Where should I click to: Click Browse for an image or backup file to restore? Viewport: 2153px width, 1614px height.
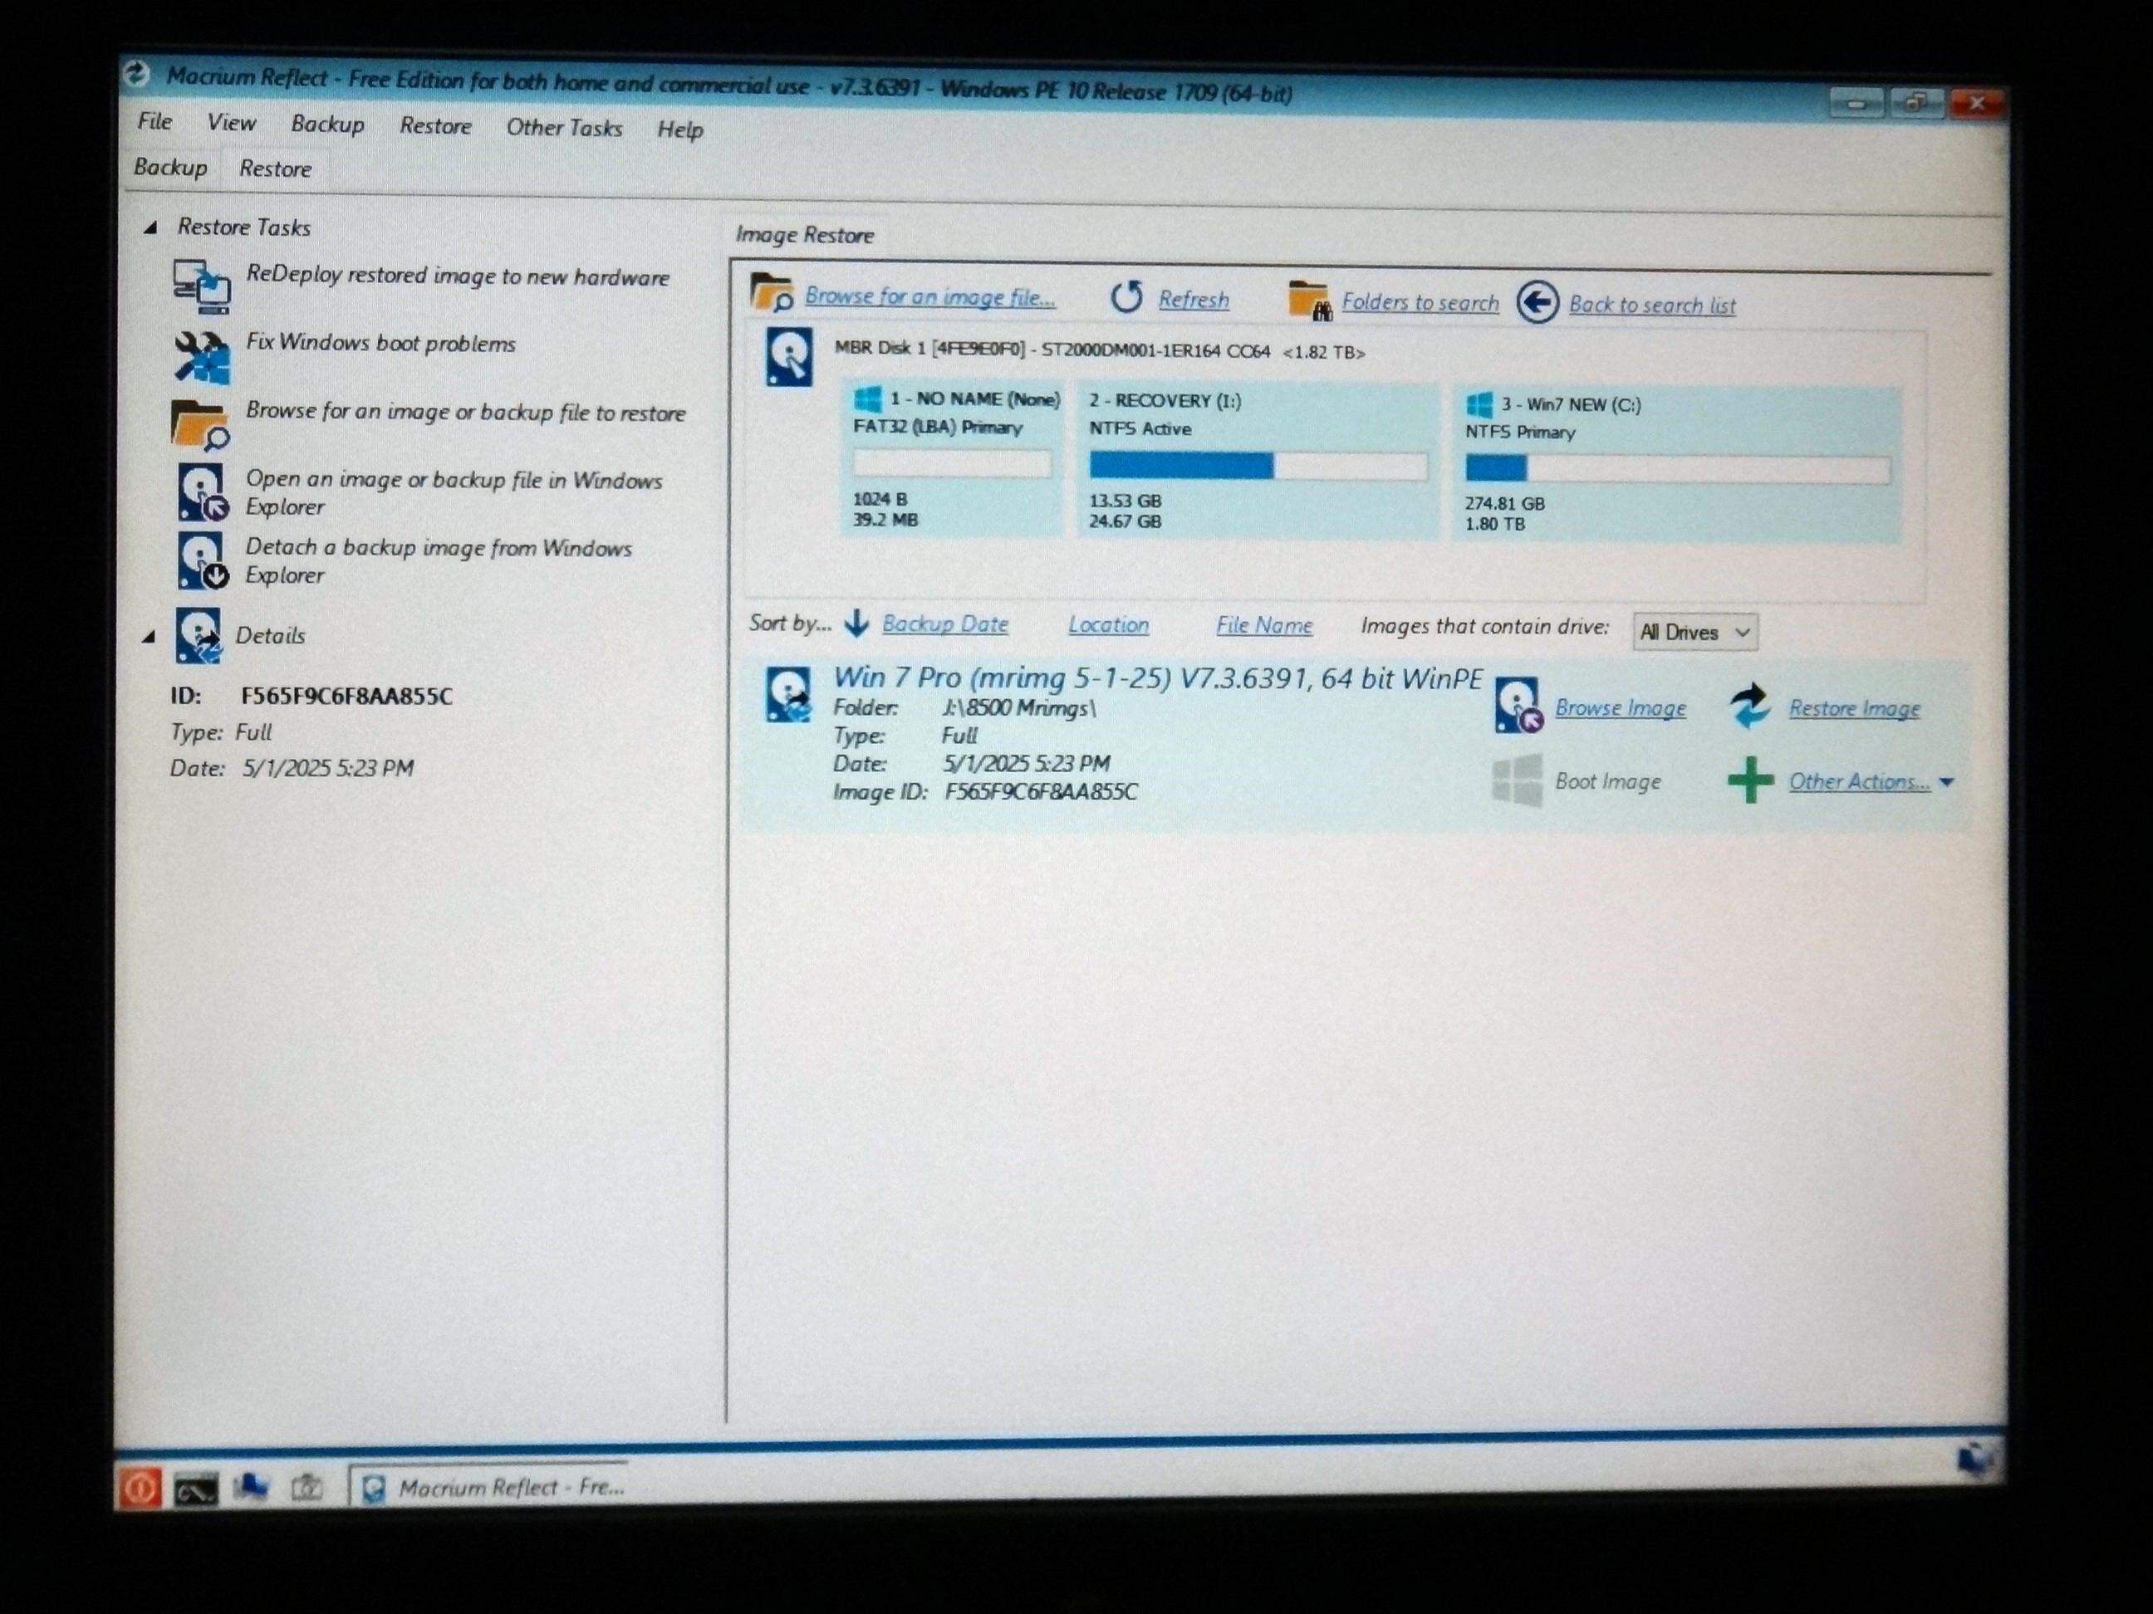465,413
